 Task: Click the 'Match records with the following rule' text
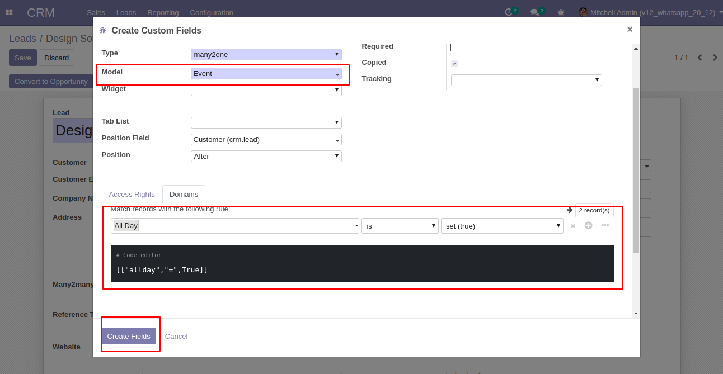pos(170,209)
